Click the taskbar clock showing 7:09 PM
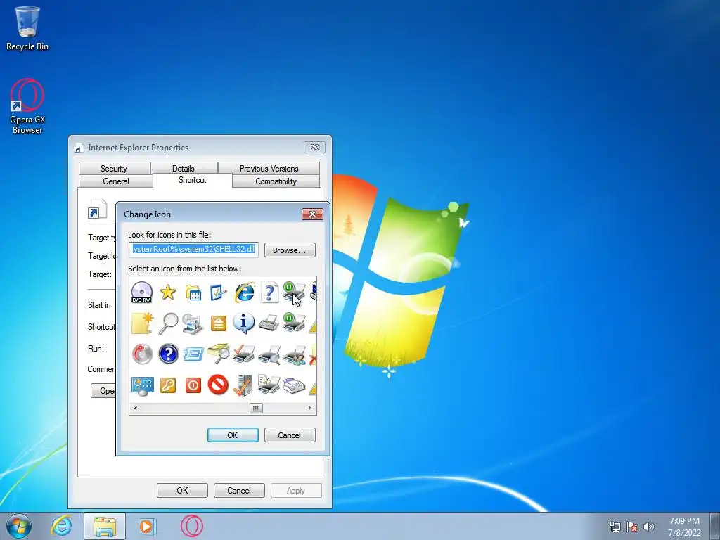 (684, 527)
